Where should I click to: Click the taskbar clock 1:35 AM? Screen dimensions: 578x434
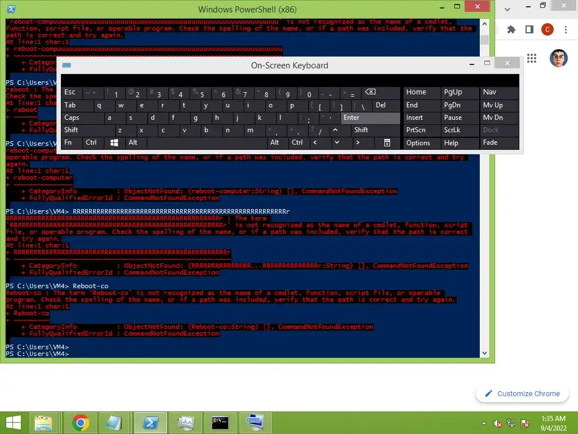click(x=553, y=419)
